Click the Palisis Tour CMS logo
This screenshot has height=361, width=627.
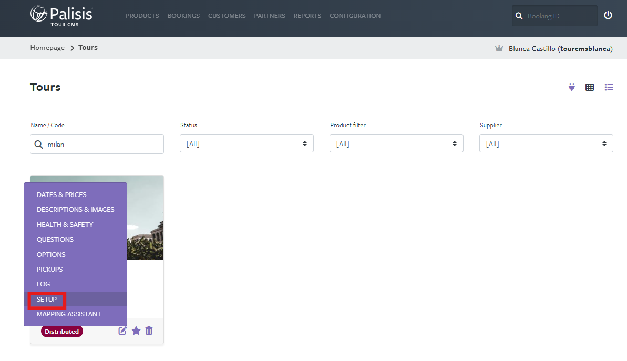pyautogui.click(x=61, y=16)
